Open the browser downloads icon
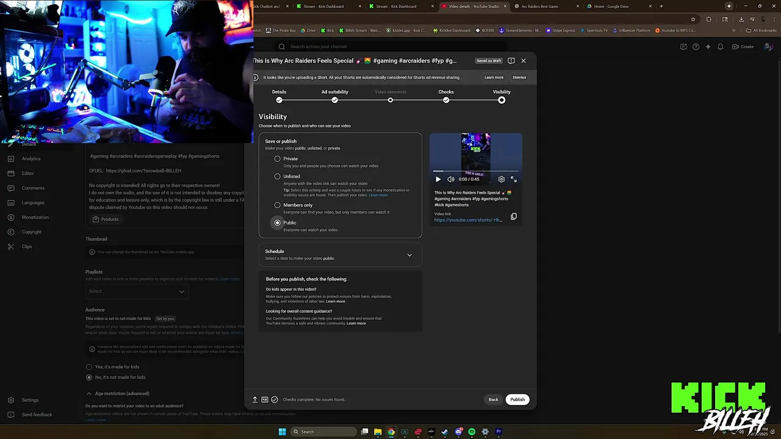Viewport: 781px width, 439px height. [741, 19]
